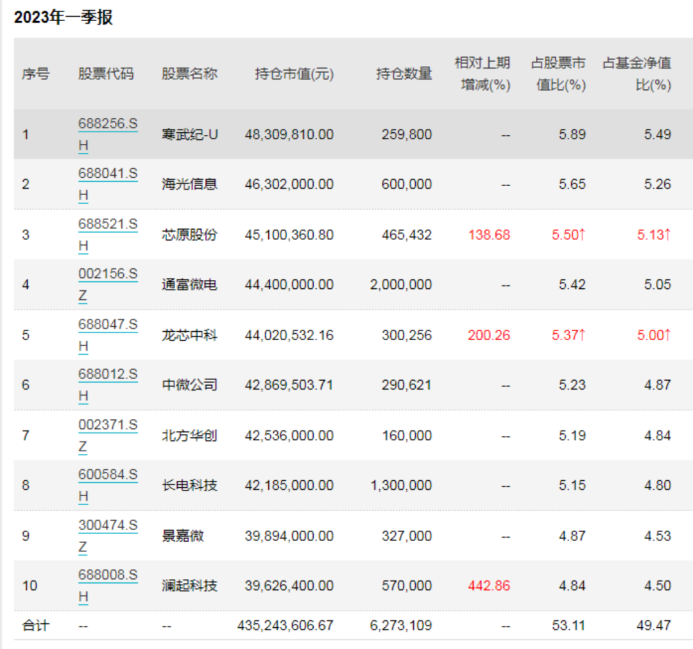Open stock code link 688008.SH
Image resolution: width=693 pixels, height=649 pixels.
click(108, 586)
